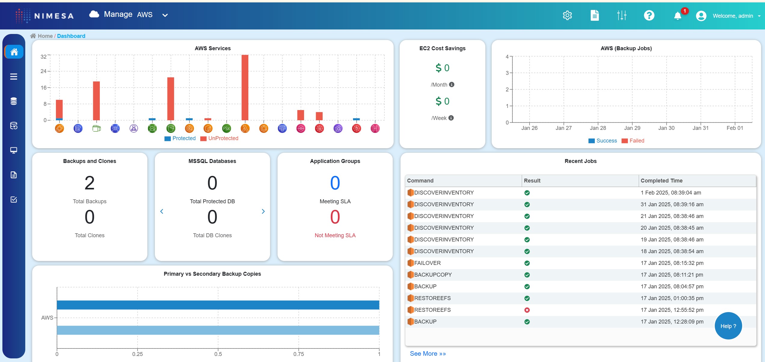Click the green EFS cloud icon
Image resolution: width=765 pixels, height=362 pixels.
click(152, 129)
